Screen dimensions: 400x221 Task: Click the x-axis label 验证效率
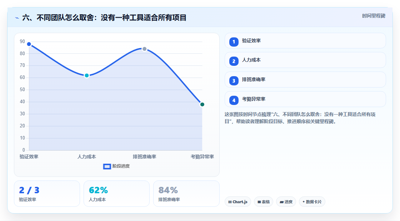click(29, 157)
